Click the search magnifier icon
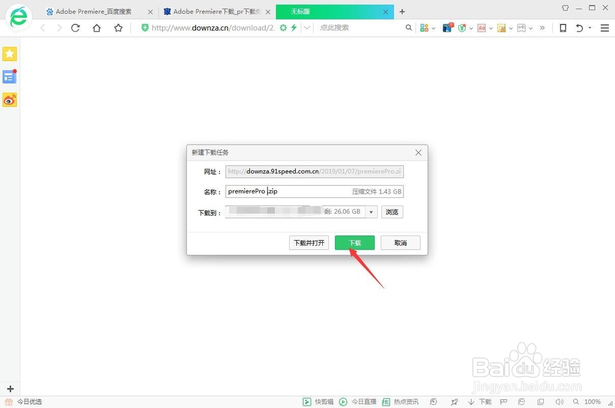 click(409, 28)
